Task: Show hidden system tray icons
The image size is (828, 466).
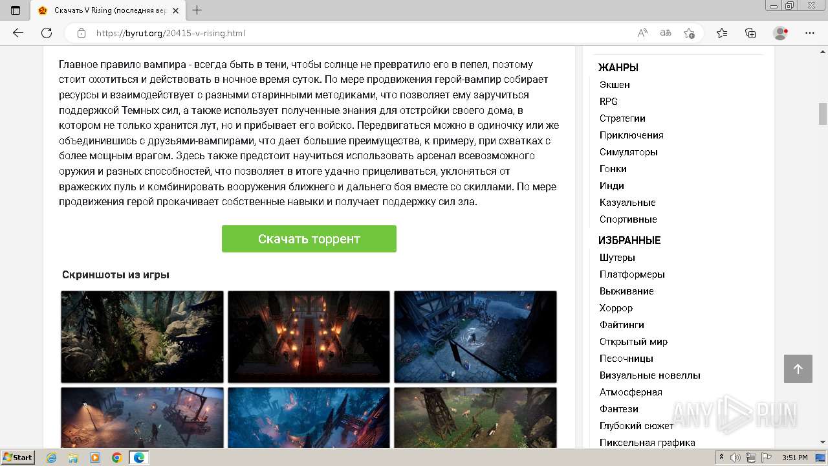Action: 722,458
